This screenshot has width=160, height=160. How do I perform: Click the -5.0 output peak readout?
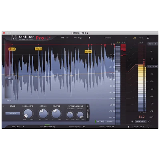point(118,42)
